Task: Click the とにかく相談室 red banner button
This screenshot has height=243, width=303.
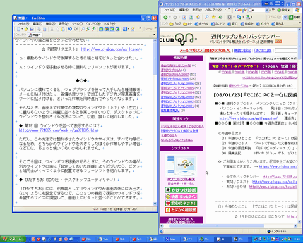Action: coord(181,210)
